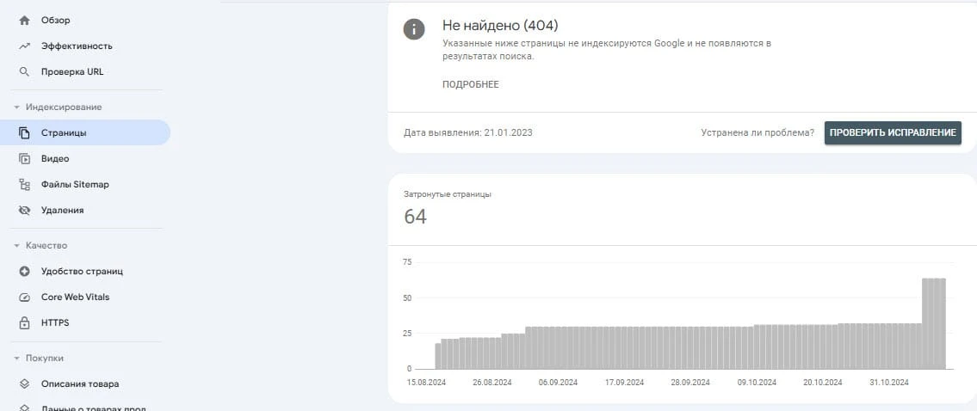This screenshot has width=977, height=411.
Task: Open the Удаления section
Action: click(x=84, y=211)
